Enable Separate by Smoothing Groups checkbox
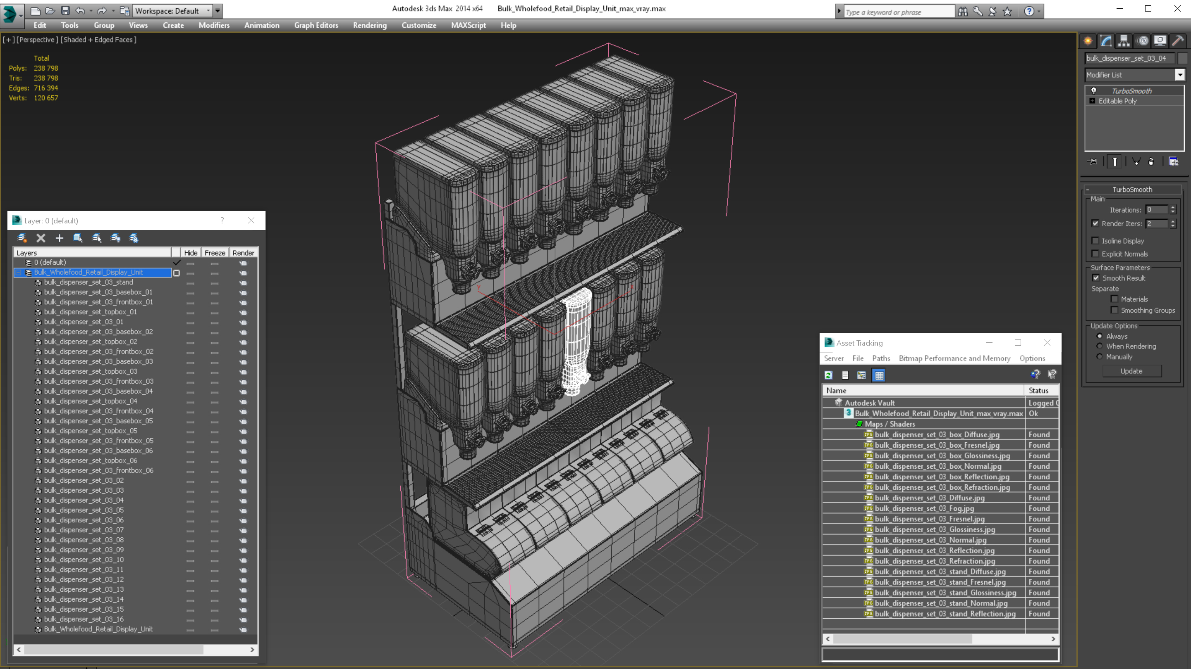 pyautogui.click(x=1115, y=310)
